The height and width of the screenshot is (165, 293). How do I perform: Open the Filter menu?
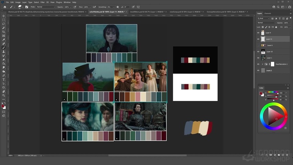42,2
